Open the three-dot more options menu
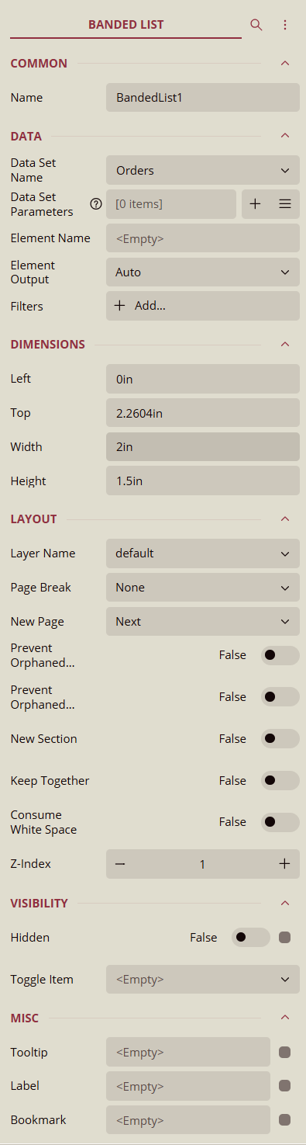306x1145 pixels. pos(285,25)
